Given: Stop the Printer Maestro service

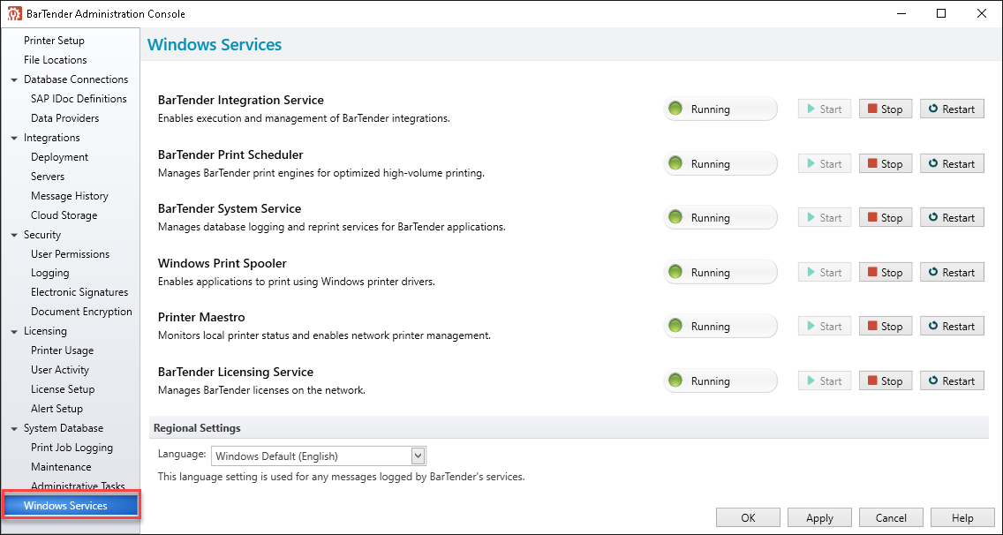Looking at the screenshot, I should coord(886,327).
